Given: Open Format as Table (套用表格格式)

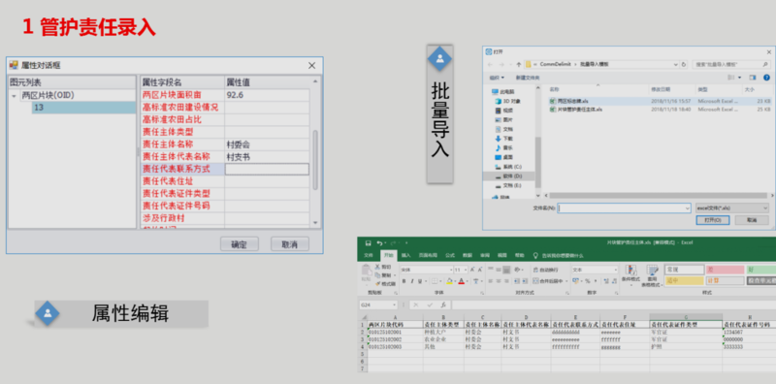Looking at the screenshot, I should (x=652, y=276).
